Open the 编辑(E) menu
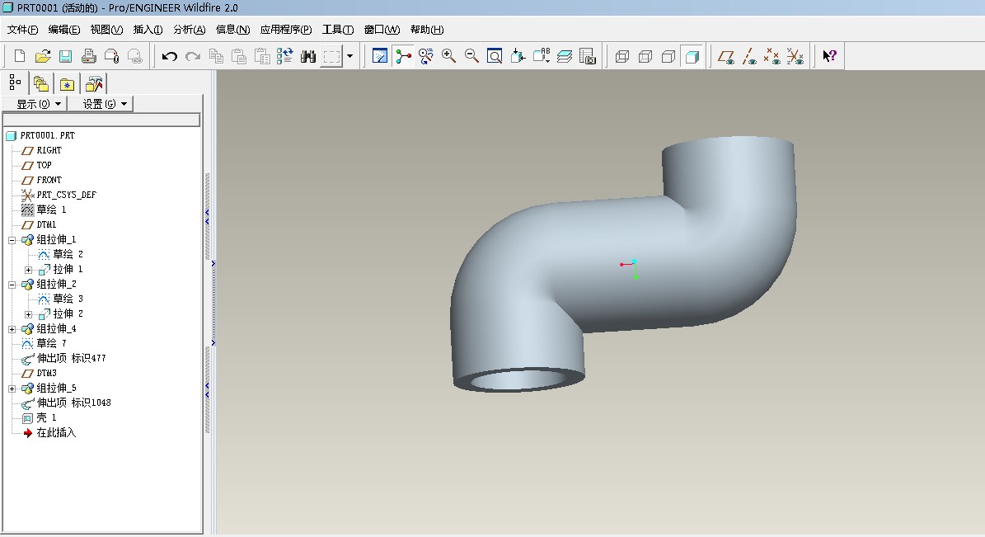The height and width of the screenshot is (537, 985). [x=64, y=30]
